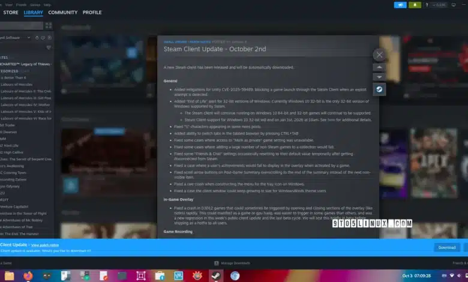Select 8bit Trader in game list
The image size is (468, 282).
tap(7, 125)
